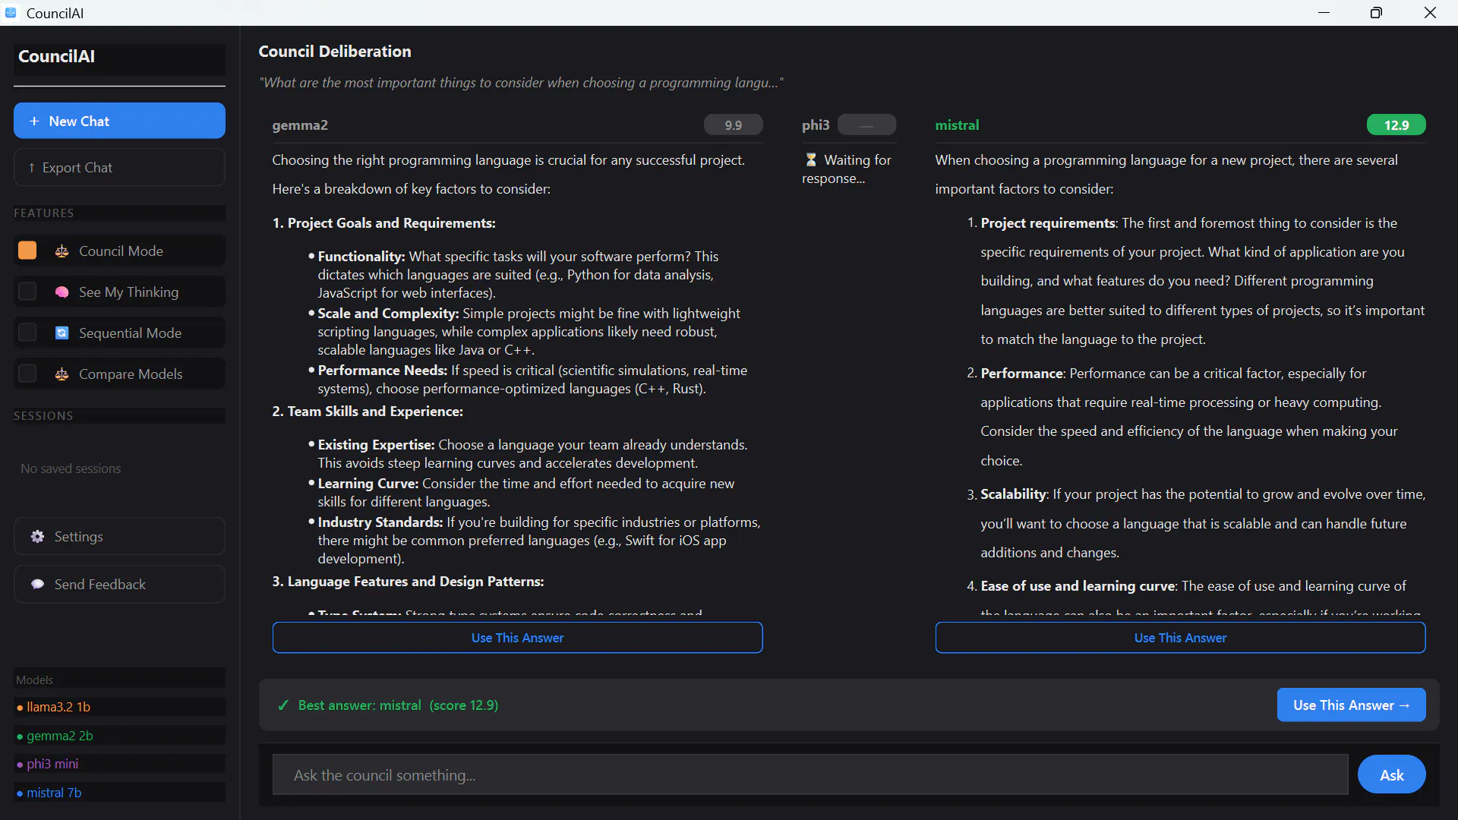Click the orange dot beside llama3.2 1b
The image size is (1458, 820).
(x=20, y=708)
